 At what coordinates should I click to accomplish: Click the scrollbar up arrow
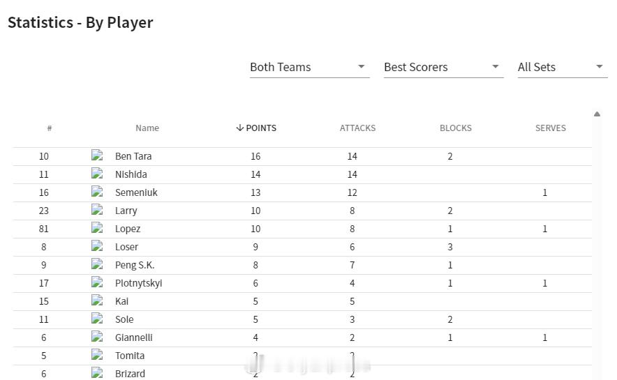click(x=597, y=114)
